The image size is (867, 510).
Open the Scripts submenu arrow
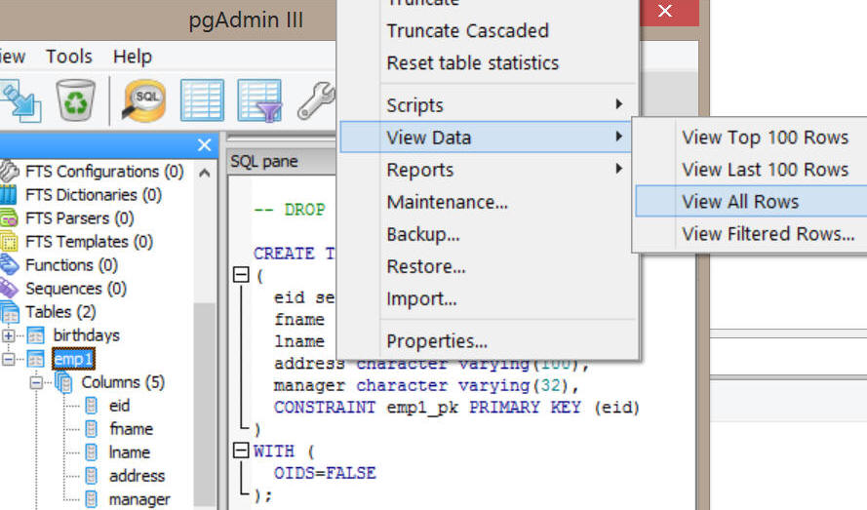pyautogui.click(x=618, y=104)
